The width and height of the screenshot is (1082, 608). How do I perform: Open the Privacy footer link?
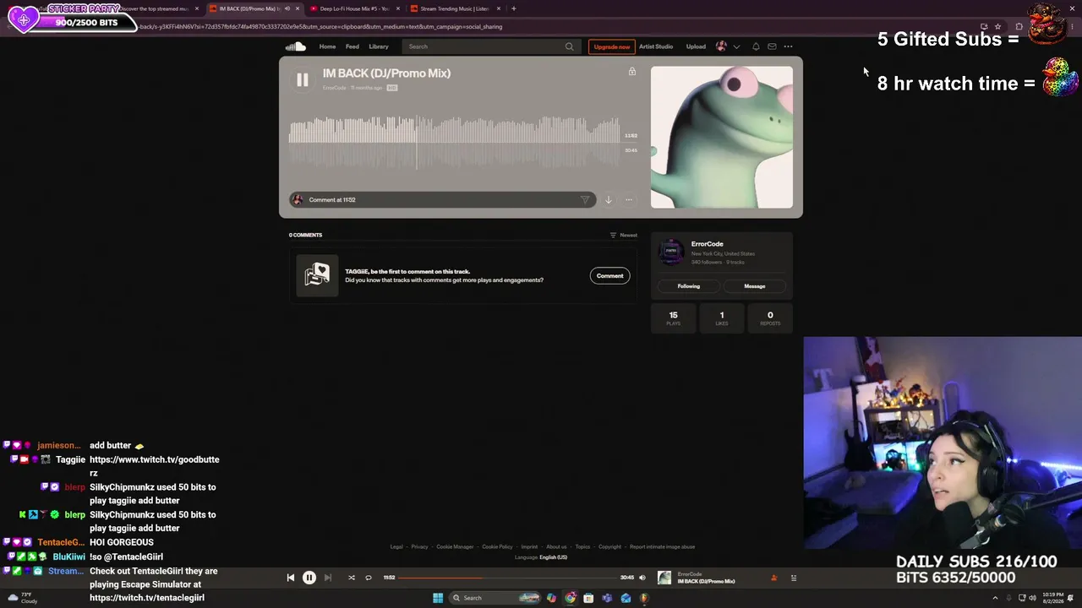point(419,547)
